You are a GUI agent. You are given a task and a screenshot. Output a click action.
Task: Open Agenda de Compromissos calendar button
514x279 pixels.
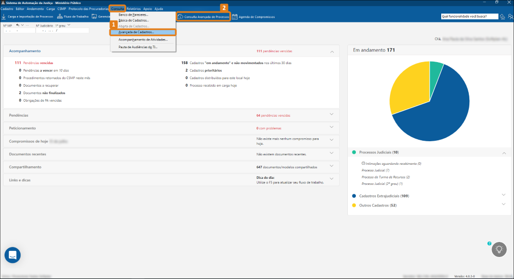click(x=253, y=17)
